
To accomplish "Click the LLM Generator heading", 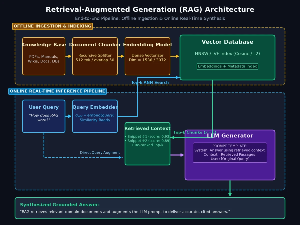I will 230,136.
